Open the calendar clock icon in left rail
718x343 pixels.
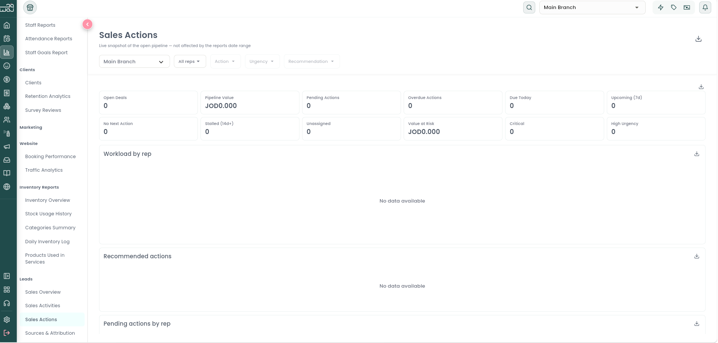point(7,38)
